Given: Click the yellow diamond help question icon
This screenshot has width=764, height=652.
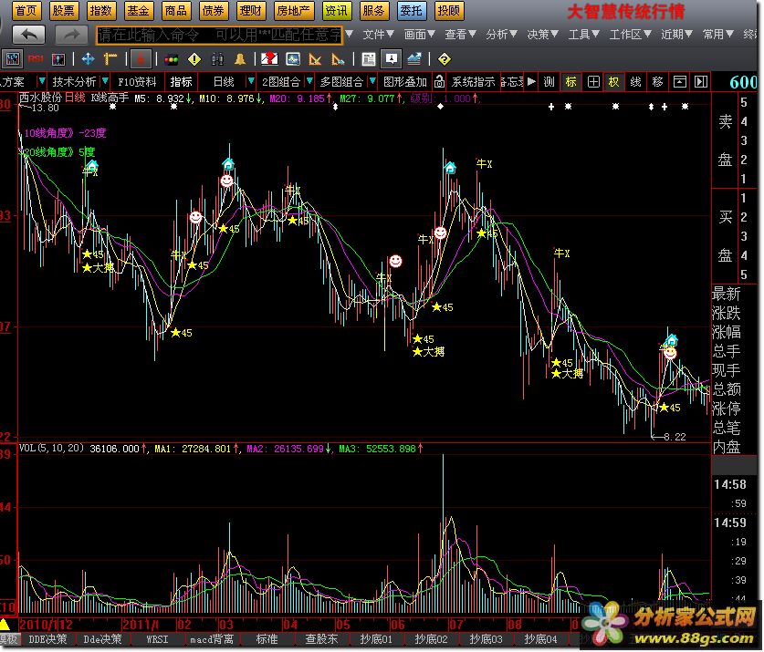Looking at the screenshot, I should (x=444, y=59).
